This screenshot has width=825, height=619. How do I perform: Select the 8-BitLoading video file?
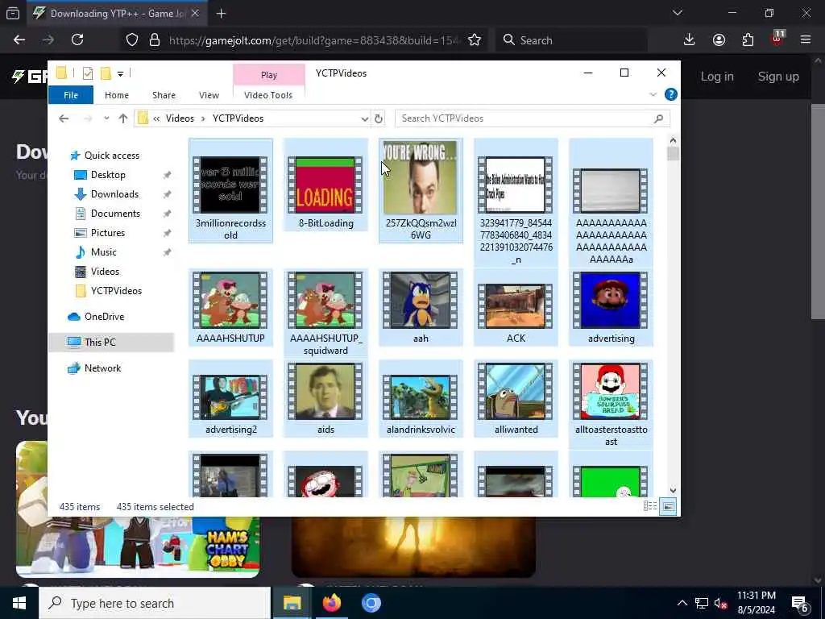tap(325, 185)
